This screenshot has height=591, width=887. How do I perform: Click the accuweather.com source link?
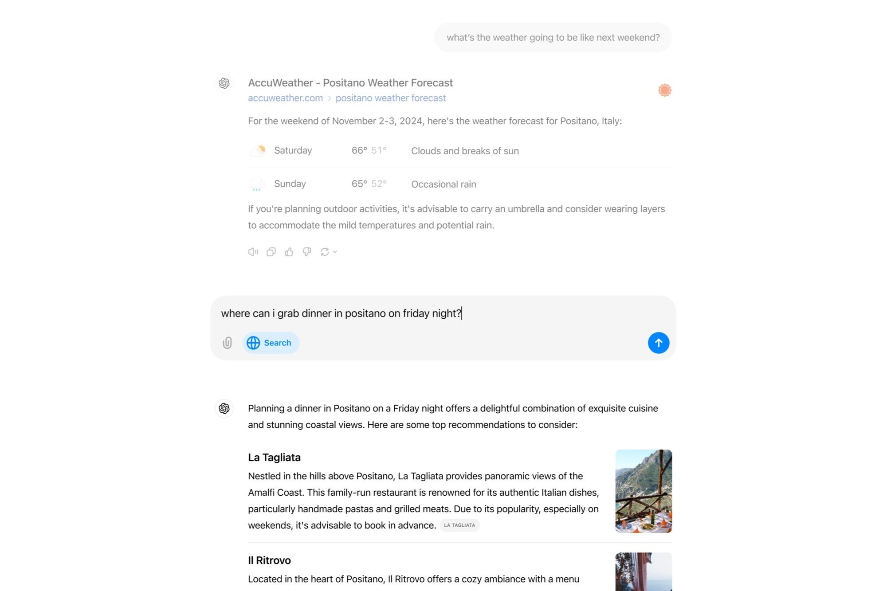[286, 98]
